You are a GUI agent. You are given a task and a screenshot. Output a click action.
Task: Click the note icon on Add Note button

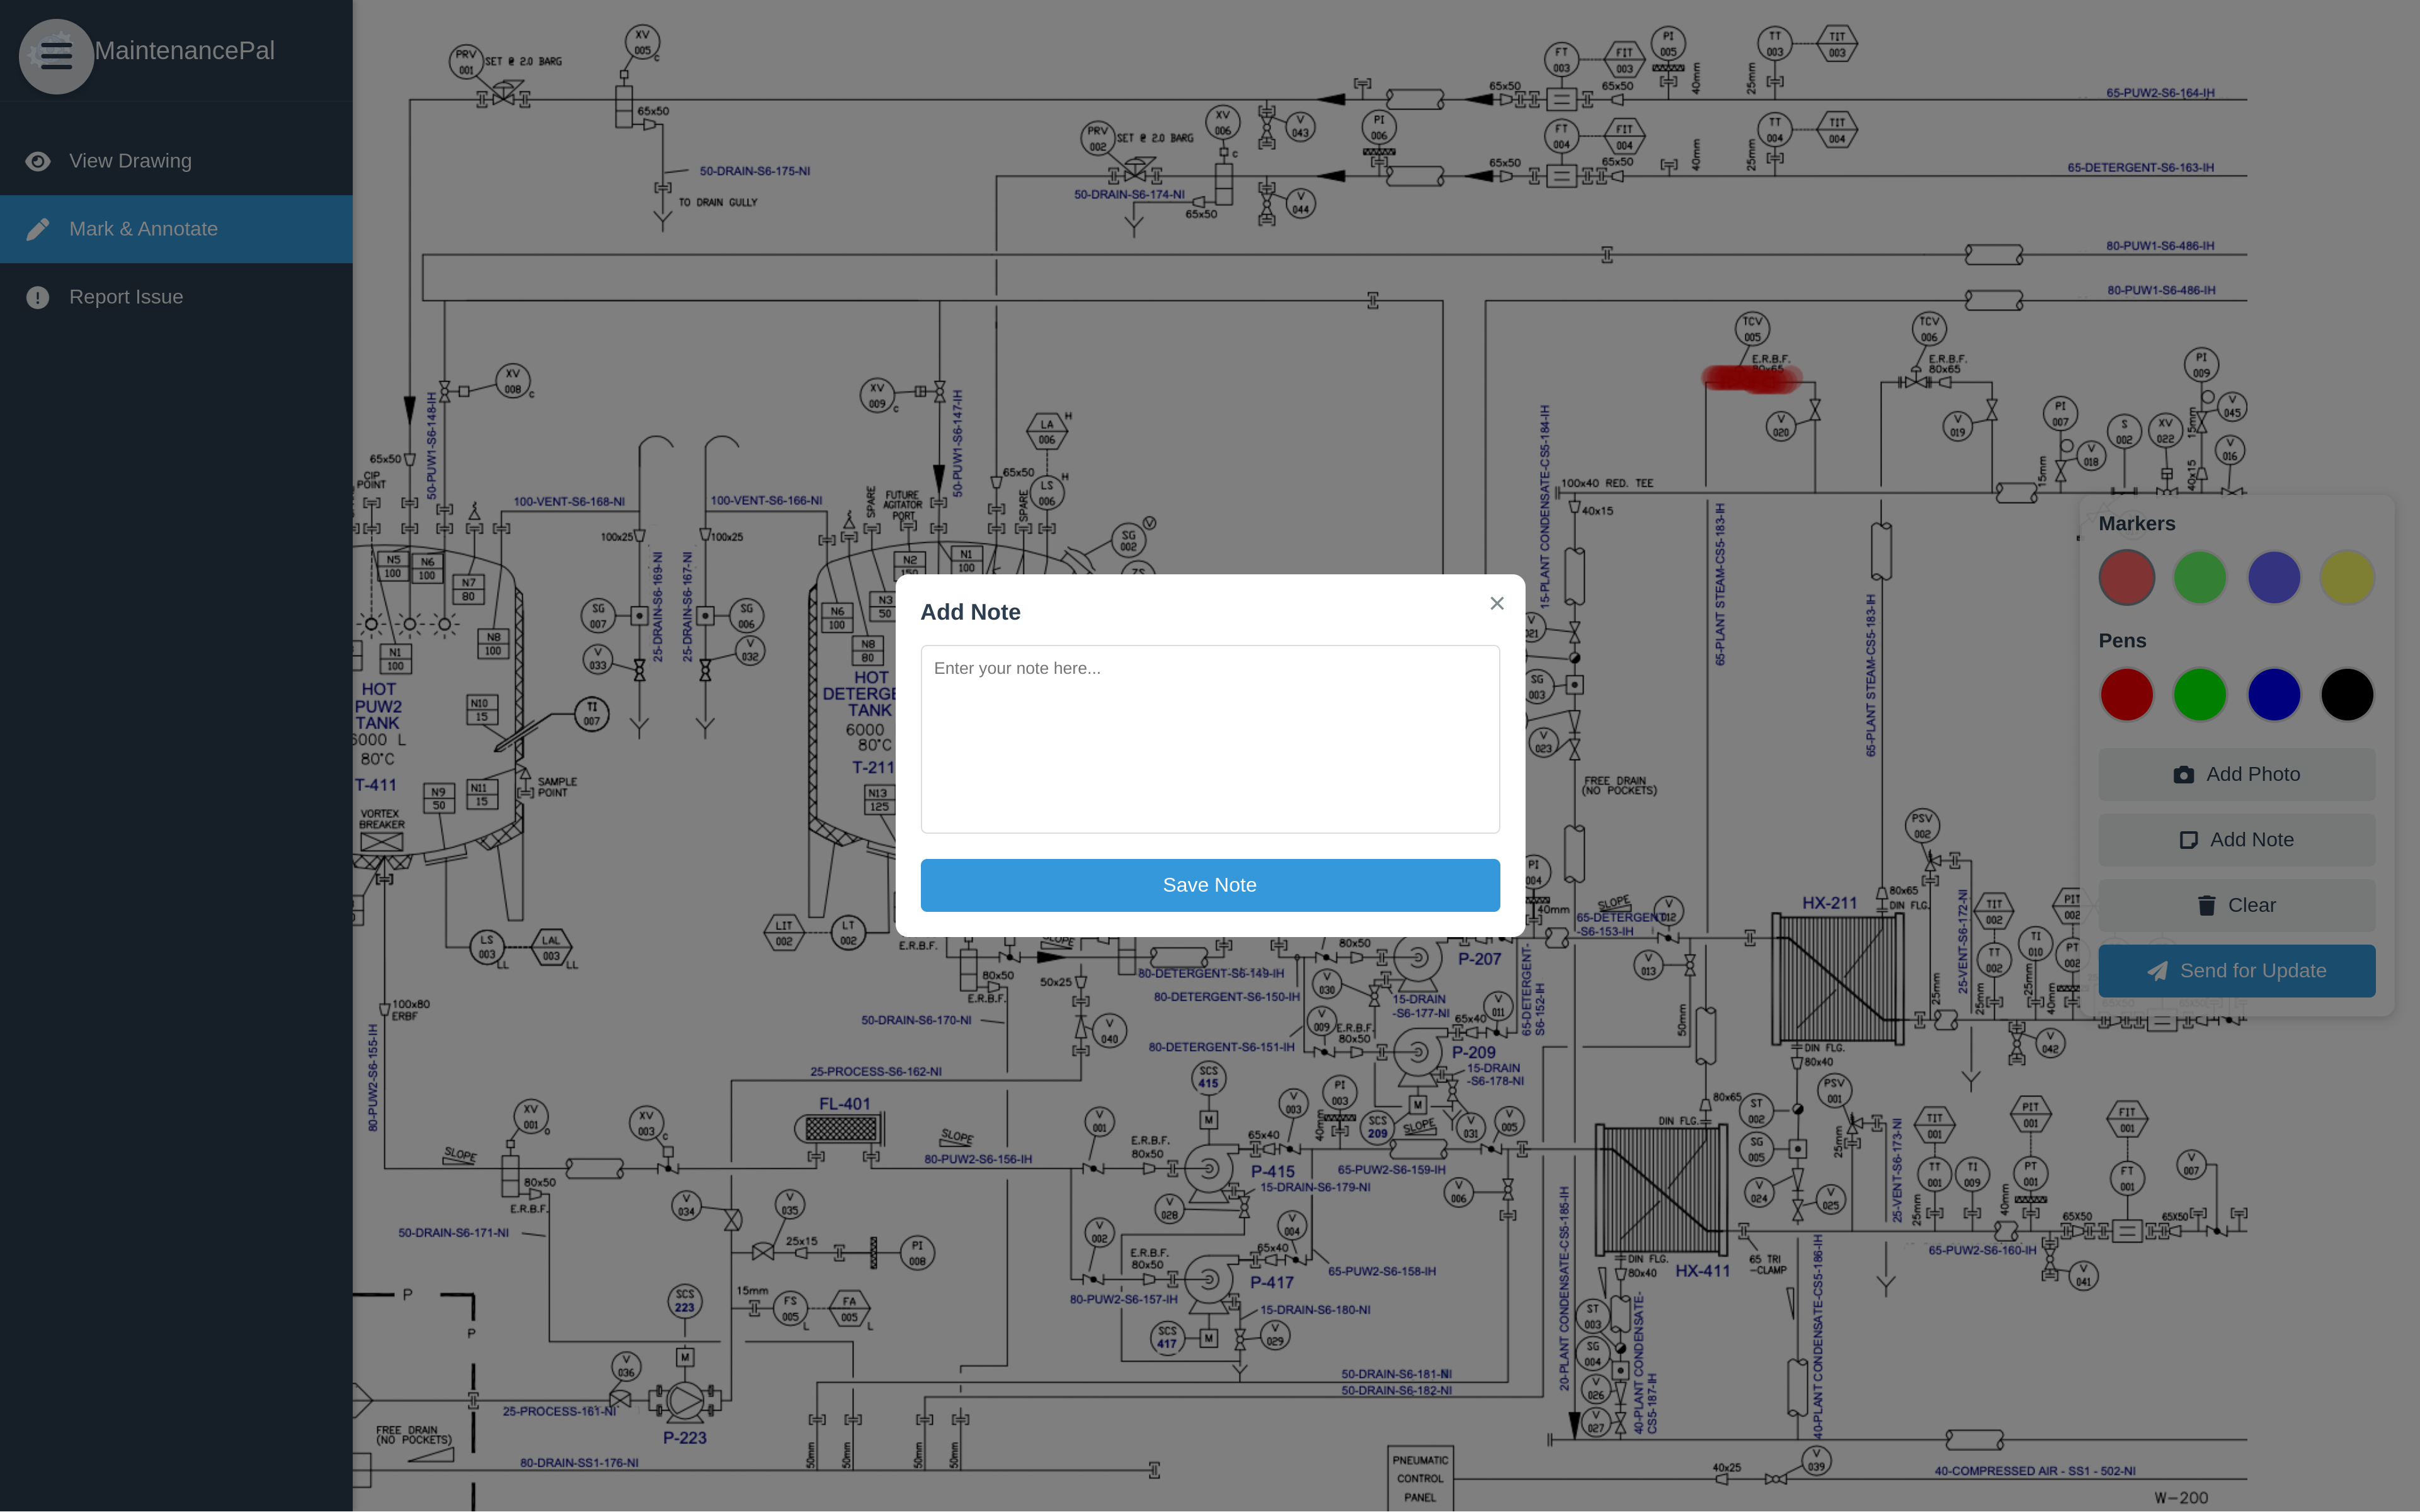pyautogui.click(x=2188, y=840)
